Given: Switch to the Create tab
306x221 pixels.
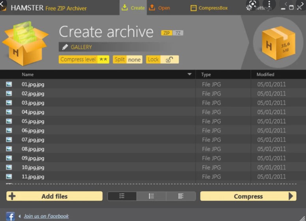Looking at the screenshot, I should click(x=133, y=8).
